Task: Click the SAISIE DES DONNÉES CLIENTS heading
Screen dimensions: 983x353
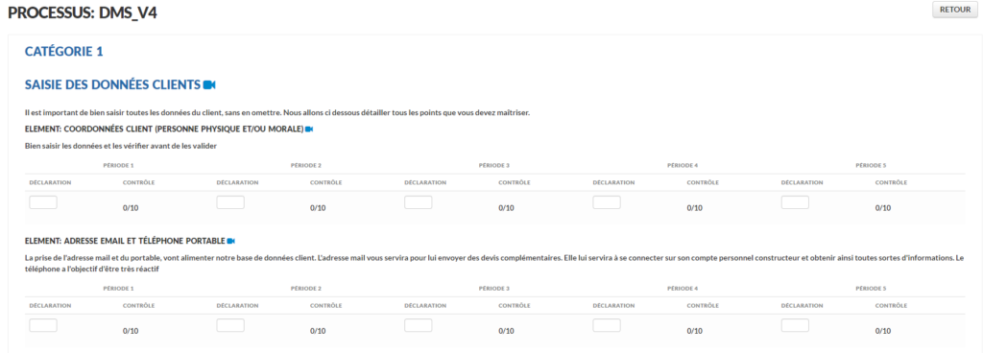Action: (x=112, y=84)
